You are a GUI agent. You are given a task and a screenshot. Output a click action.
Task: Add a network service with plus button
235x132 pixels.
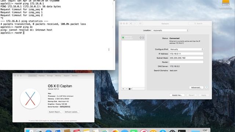(123, 89)
